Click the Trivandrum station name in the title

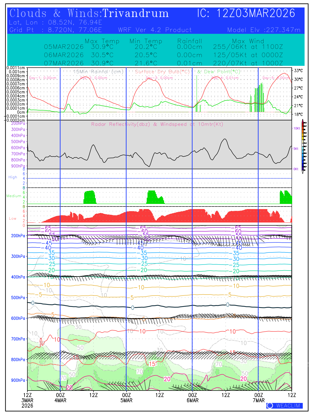[x=136, y=13]
